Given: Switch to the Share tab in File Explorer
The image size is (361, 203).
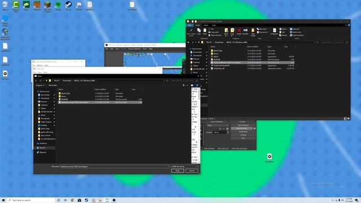Looking at the screenshot, I should (206, 25).
